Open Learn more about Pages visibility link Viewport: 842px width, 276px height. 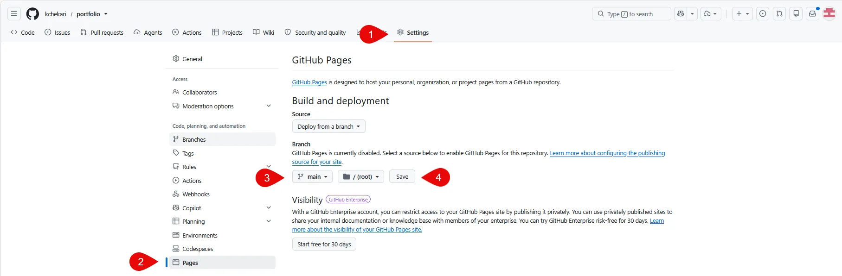tap(357, 230)
